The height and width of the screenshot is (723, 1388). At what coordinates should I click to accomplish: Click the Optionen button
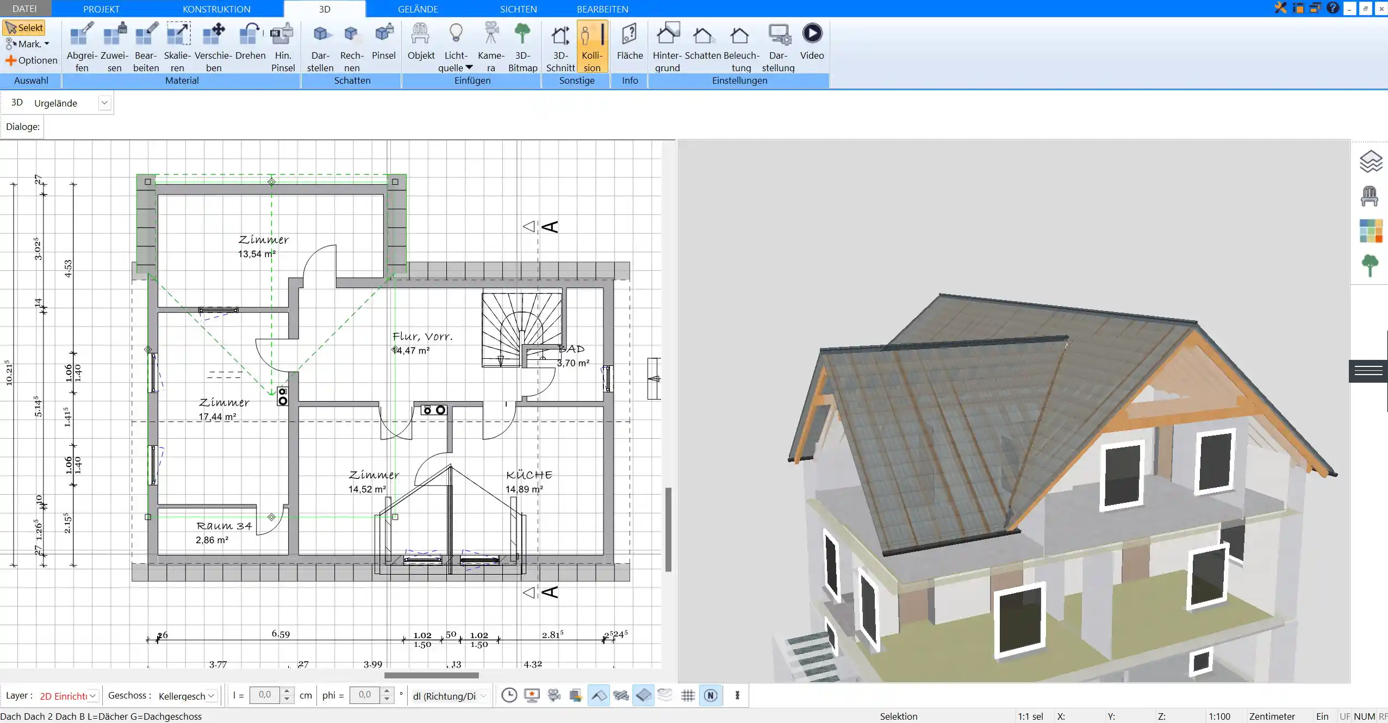point(31,60)
